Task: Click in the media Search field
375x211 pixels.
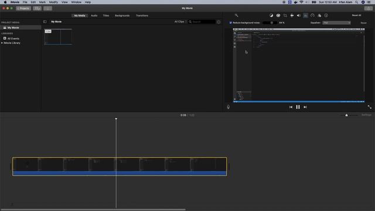Action: (x=202, y=22)
